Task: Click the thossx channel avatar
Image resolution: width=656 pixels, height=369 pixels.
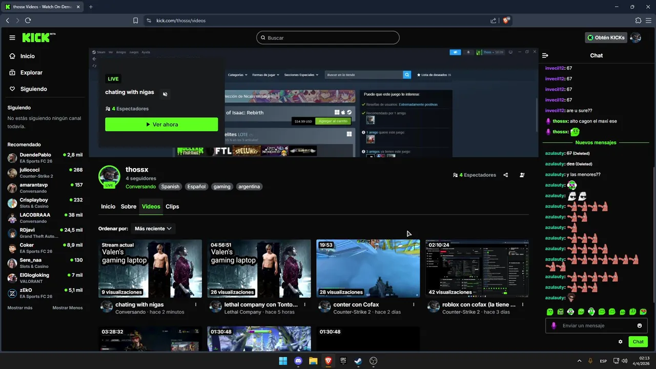Action: pyautogui.click(x=109, y=177)
